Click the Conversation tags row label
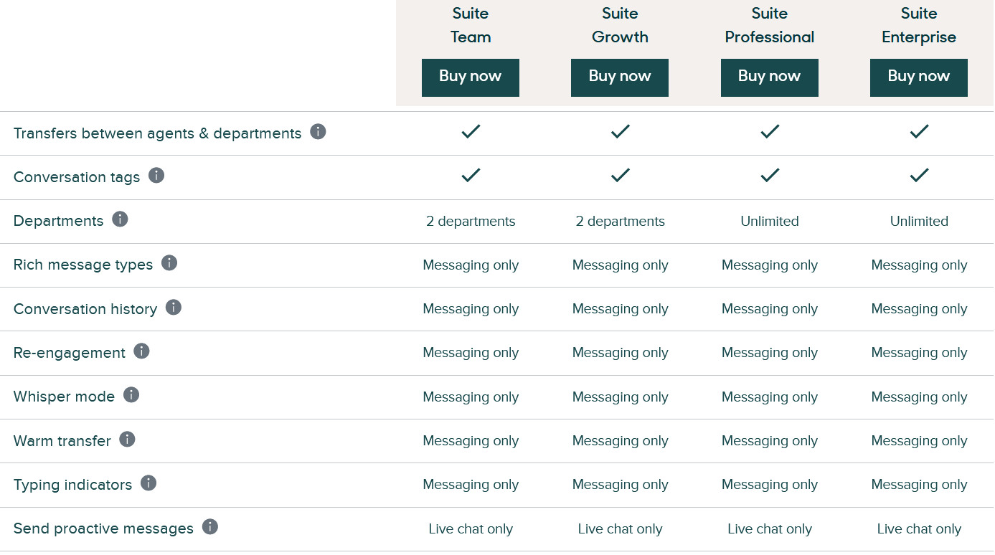 click(x=77, y=177)
